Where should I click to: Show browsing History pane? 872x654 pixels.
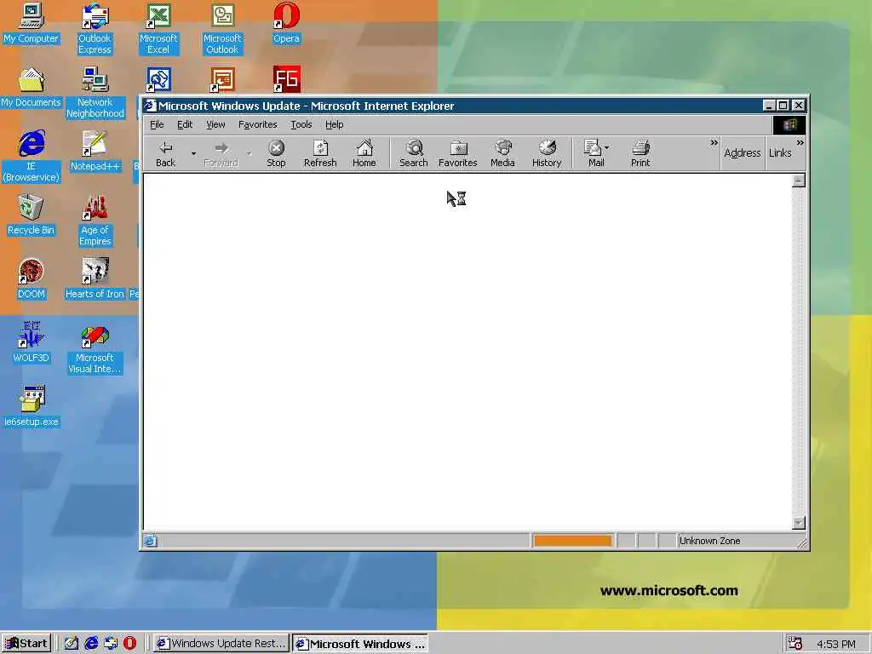click(547, 153)
